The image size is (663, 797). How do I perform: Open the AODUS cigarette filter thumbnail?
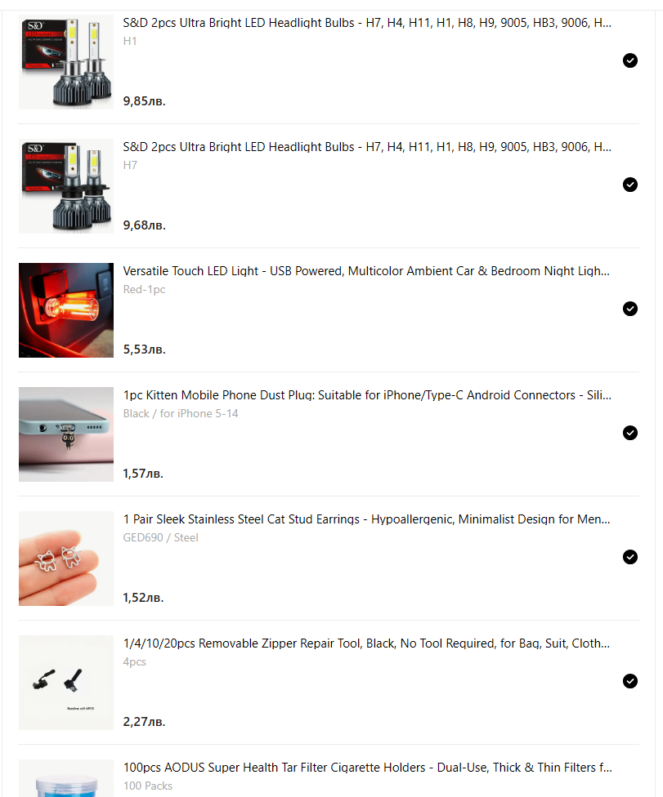[x=66, y=778]
